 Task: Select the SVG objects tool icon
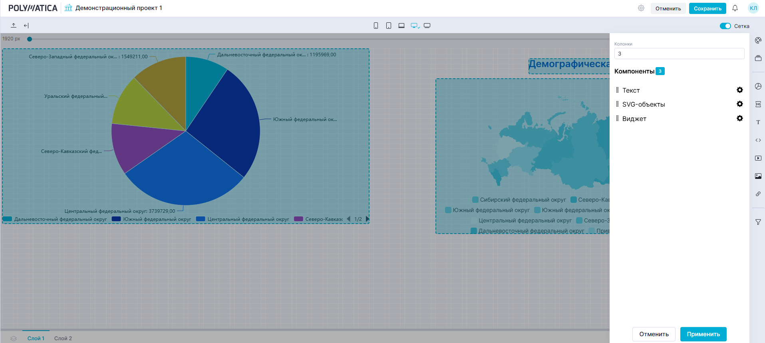pyautogui.click(x=758, y=104)
